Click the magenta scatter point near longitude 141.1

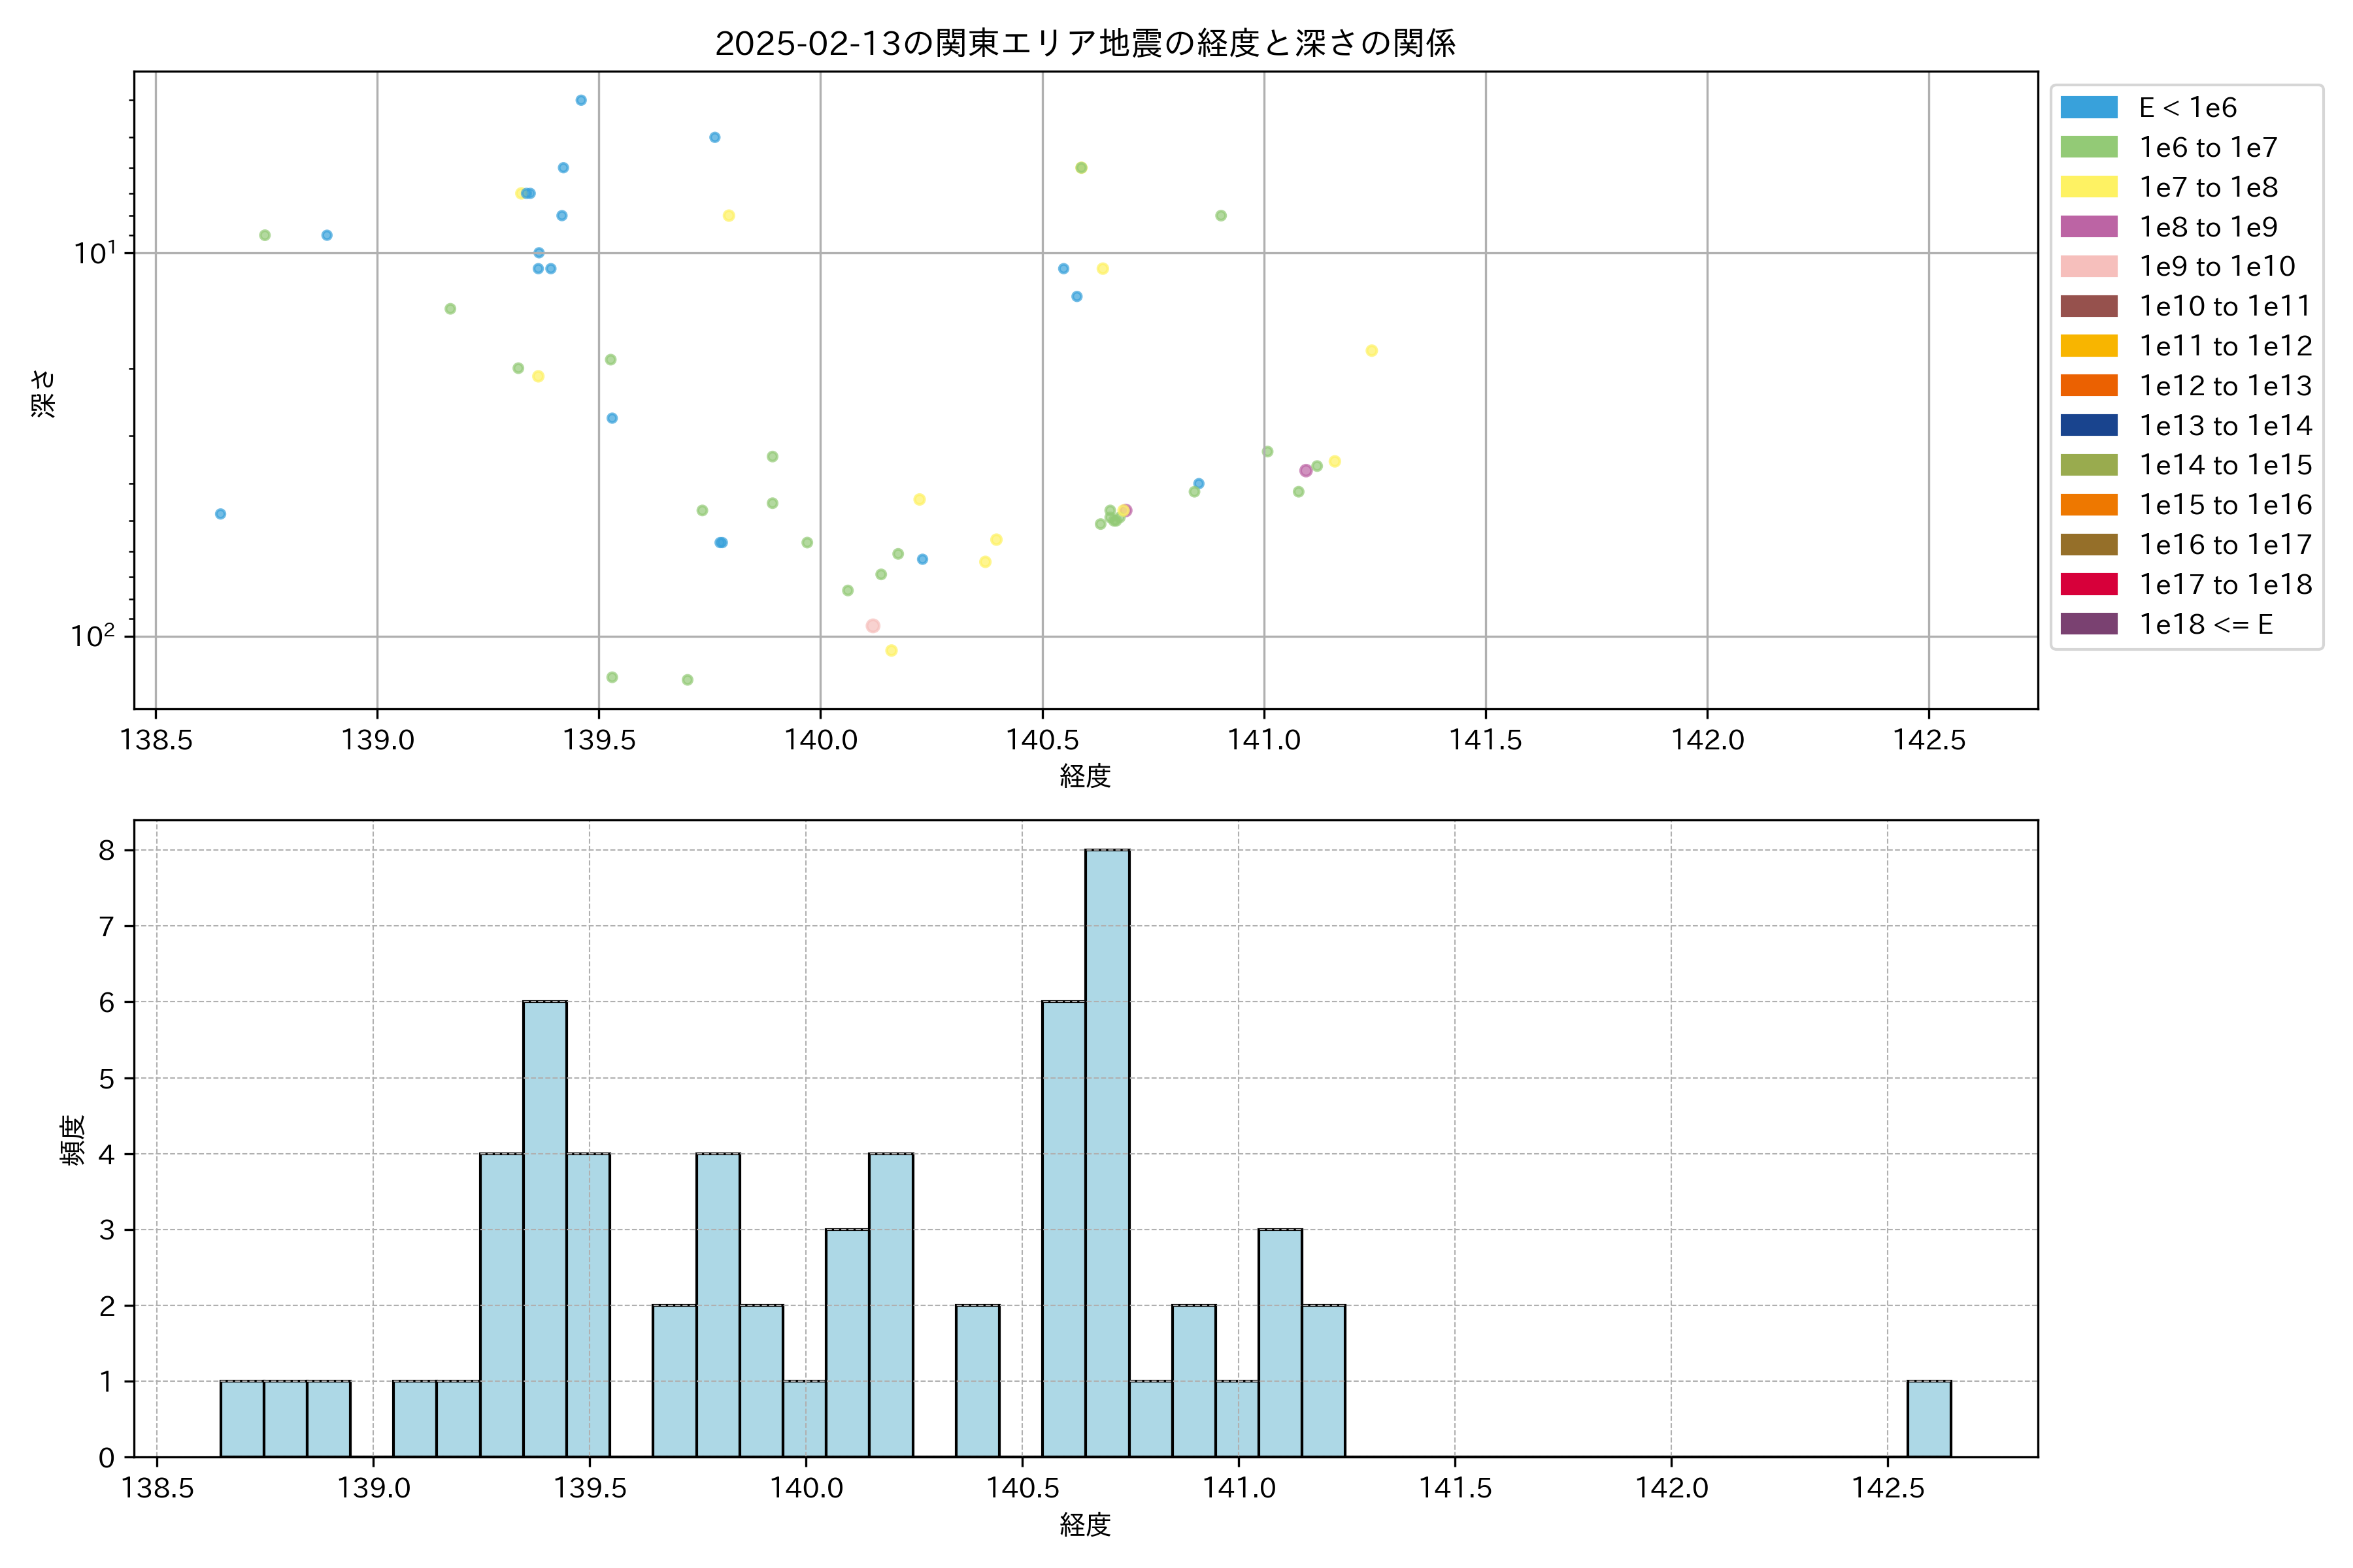1305,471
